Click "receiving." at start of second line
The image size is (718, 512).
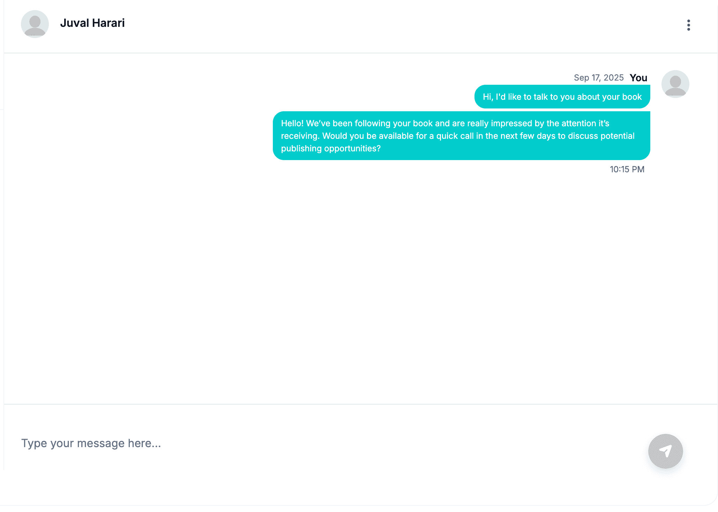300,136
